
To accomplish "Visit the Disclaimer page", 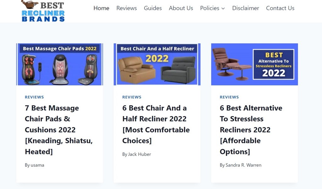I will pos(246,8).
